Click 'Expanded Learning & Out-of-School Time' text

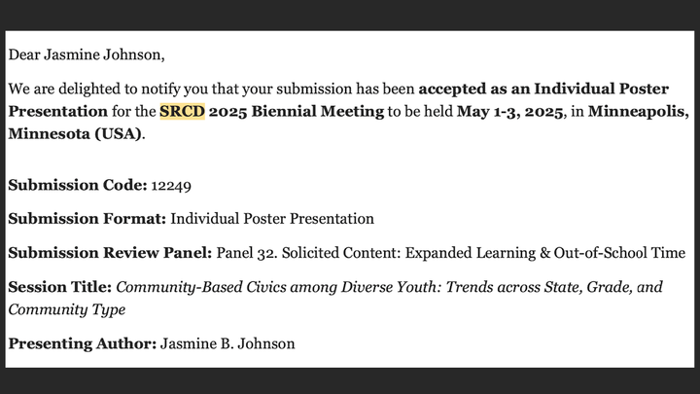545,253
